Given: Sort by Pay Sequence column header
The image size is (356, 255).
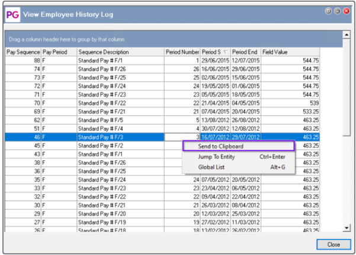Looking at the screenshot, I should pos(23,52).
